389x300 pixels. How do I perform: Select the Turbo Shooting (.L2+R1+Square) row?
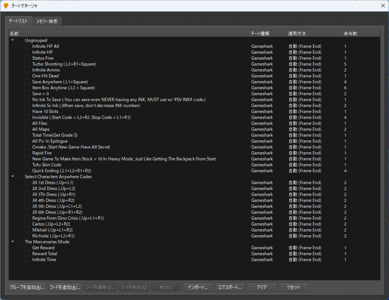point(194,64)
